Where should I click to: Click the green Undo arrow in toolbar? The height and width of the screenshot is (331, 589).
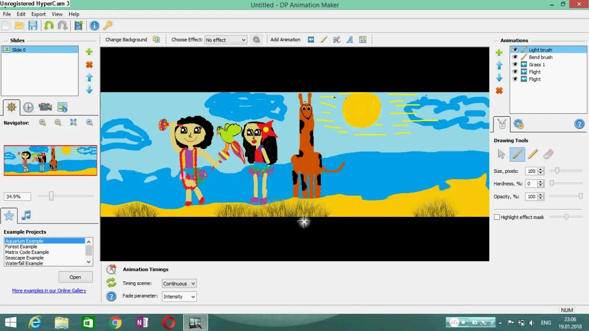tap(48, 26)
